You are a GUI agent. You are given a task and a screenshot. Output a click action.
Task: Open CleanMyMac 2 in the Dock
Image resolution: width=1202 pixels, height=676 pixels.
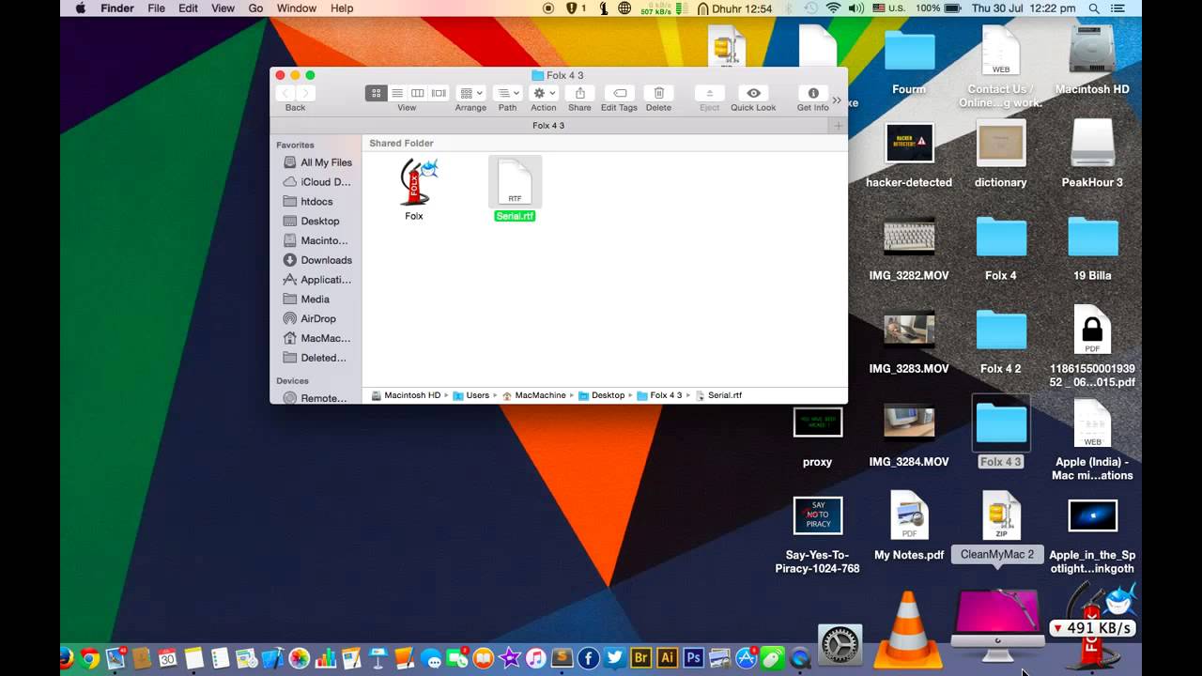click(997, 624)
